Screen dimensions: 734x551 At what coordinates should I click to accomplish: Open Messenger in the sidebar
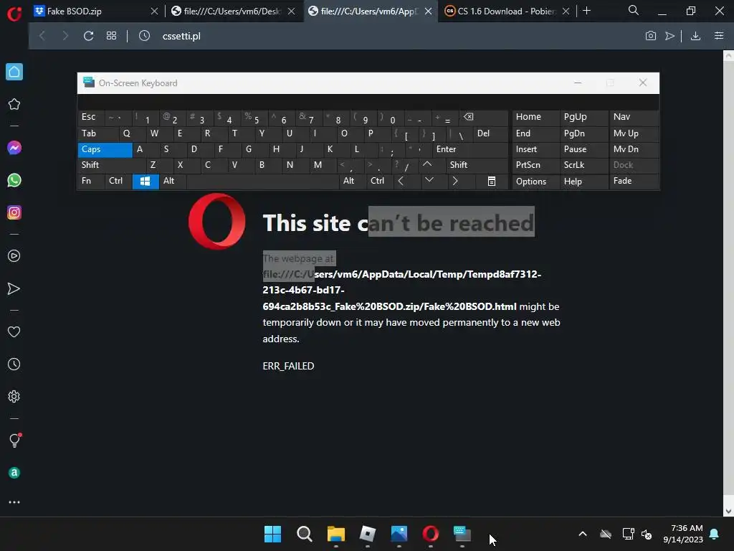[x=14, y=148]
